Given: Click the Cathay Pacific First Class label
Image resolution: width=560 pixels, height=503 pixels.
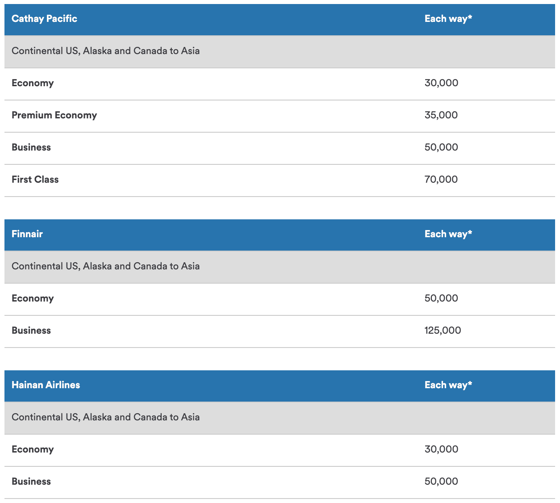Looking at the screenshot, I should click(35, 180).
